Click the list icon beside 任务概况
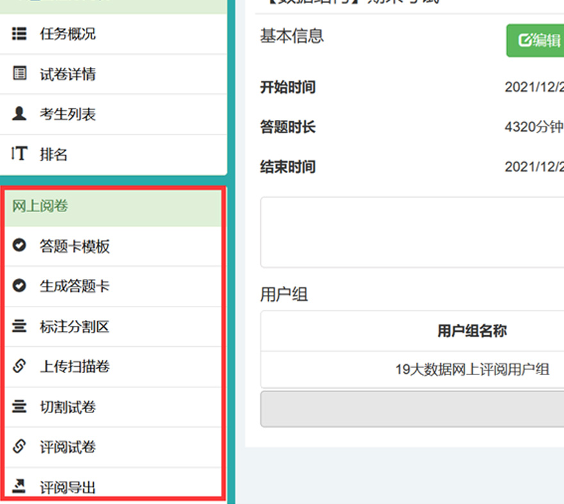 [x=20, y=33]
